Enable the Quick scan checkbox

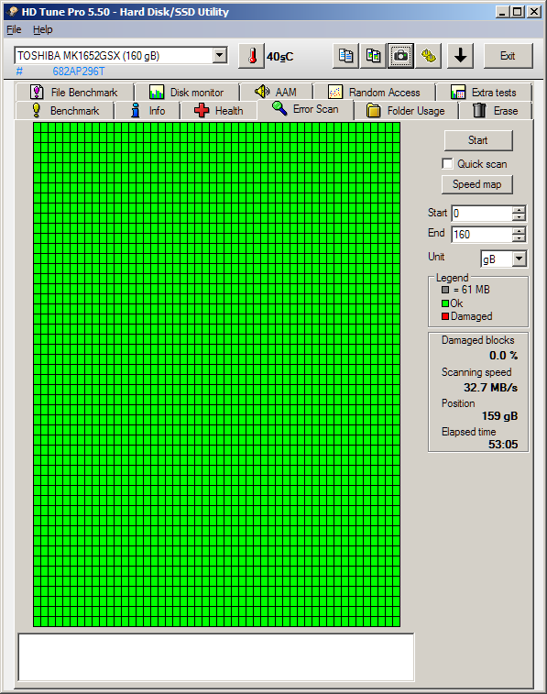[447, 164]
